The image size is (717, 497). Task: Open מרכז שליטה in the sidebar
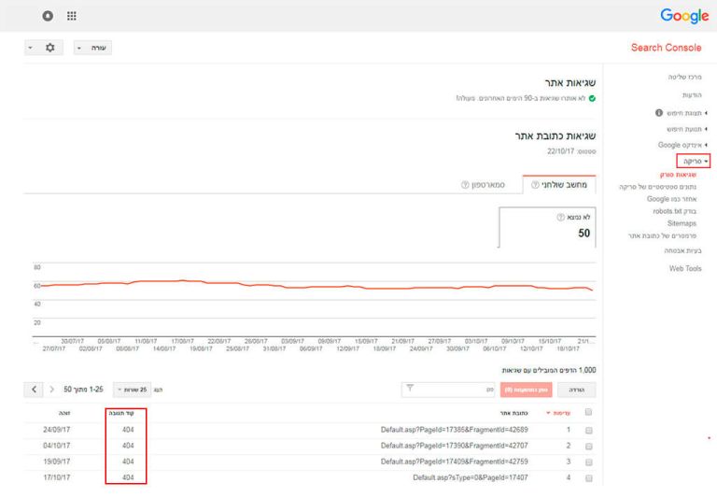(x=684, y=77)
